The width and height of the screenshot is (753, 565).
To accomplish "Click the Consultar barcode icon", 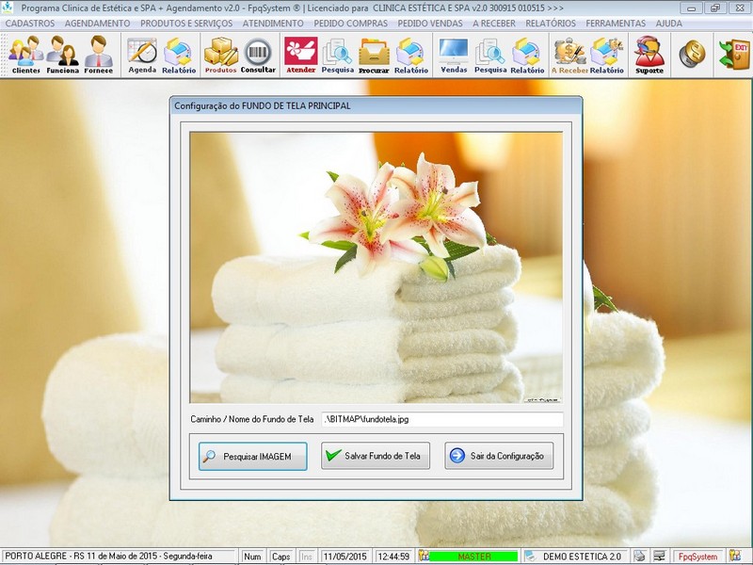I will click(258, 56).
